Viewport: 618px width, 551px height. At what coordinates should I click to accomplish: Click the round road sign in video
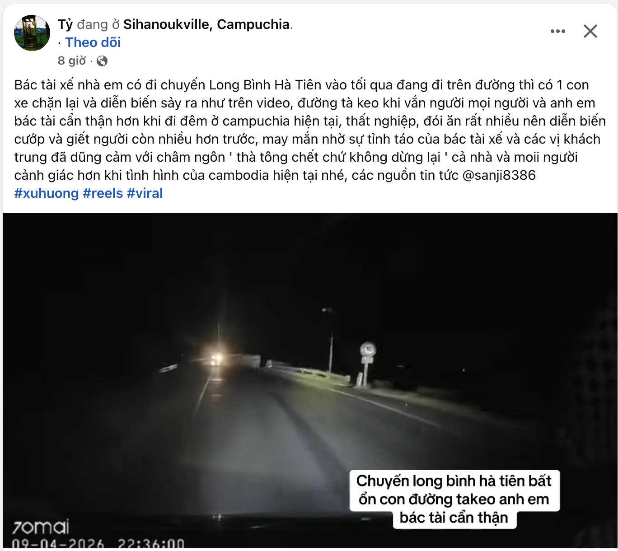(368, 350)
